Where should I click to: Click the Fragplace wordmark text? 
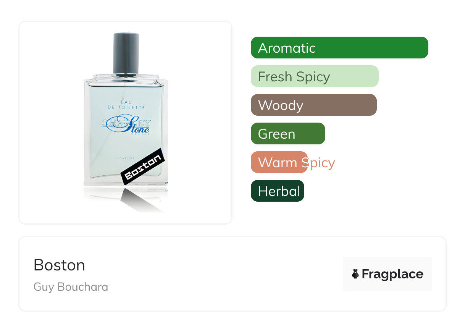392,274
